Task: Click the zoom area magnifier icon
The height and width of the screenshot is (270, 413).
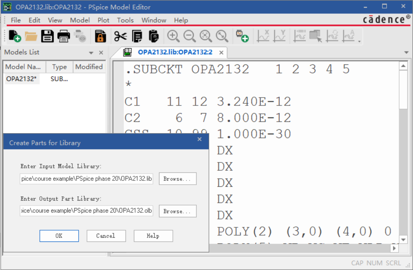Action: click(x=206, y=36)
